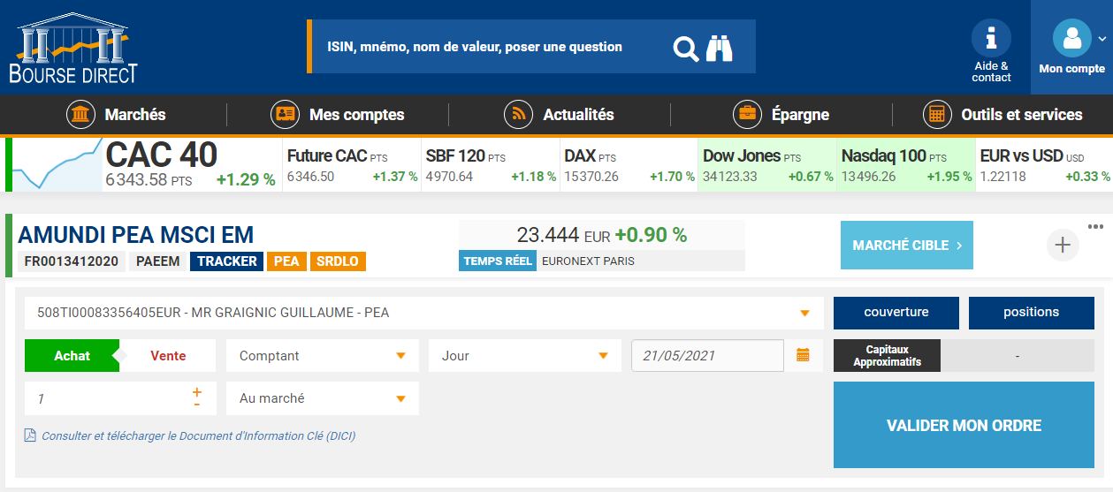Viewport: 1113px width, 492px height.
Task: Click the SRDLO tag
Action: click(x=337, y=261)
